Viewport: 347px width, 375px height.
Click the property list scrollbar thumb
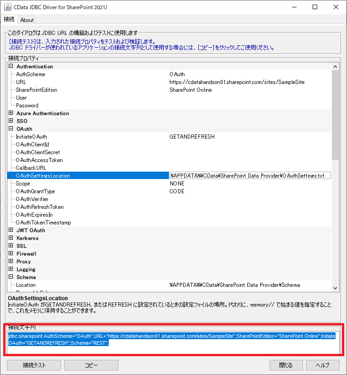pyautogui.click(x=335, y=115)
